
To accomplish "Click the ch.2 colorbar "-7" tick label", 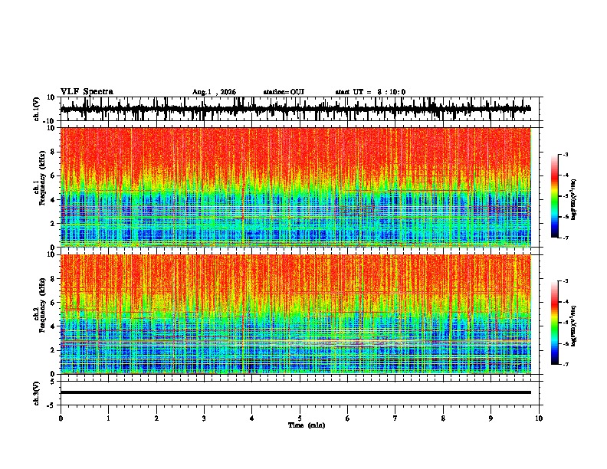I will (x=565, y=364).
